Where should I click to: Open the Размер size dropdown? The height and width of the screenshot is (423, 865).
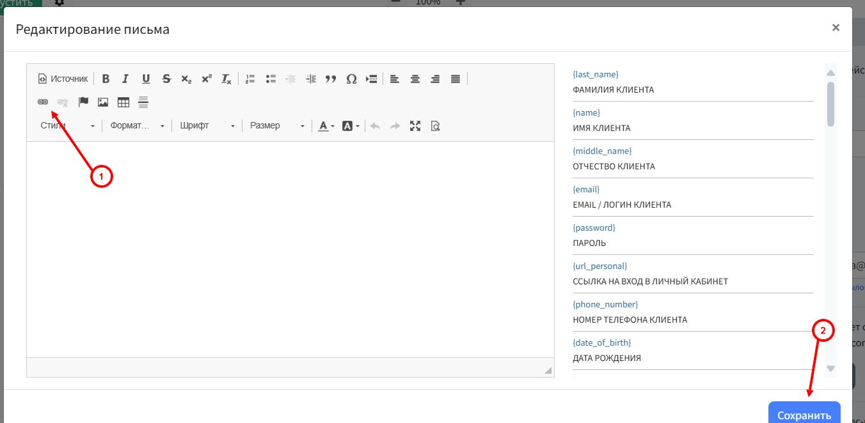[277, 126]
